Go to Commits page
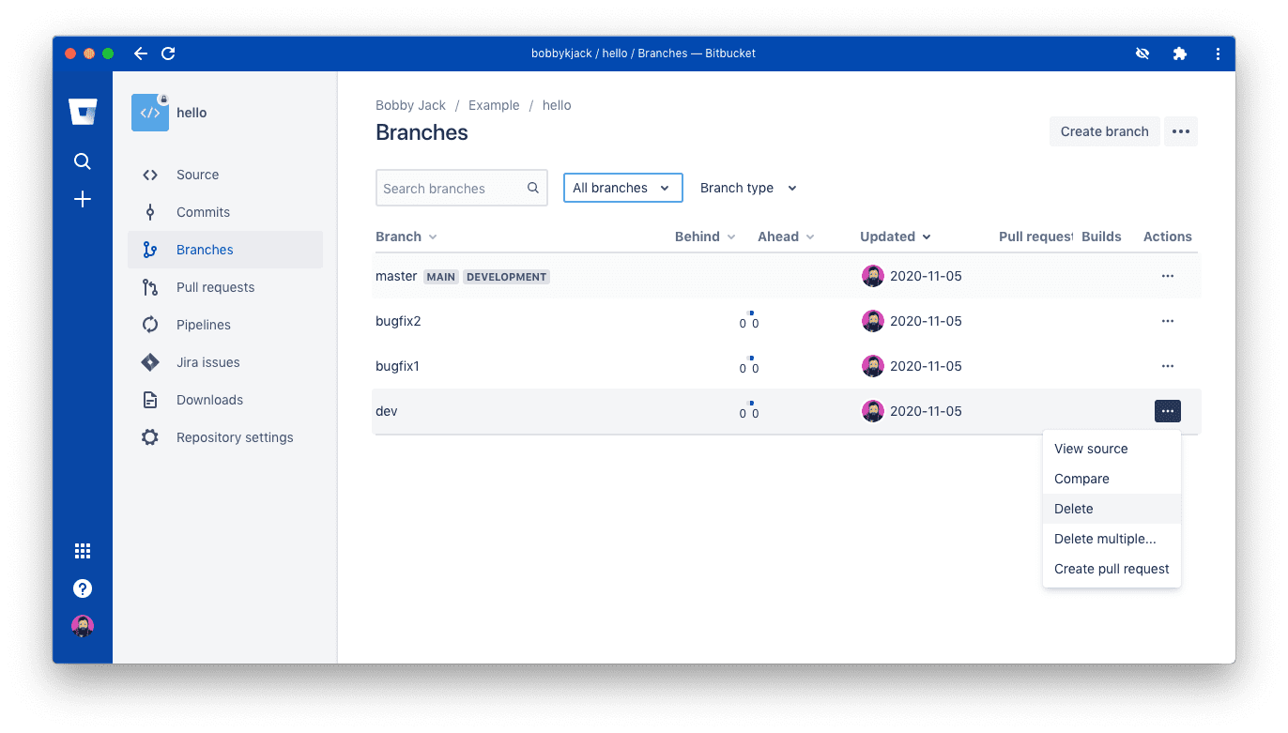The height and width of the screenshot is (733, 1288). coord(225,212)
